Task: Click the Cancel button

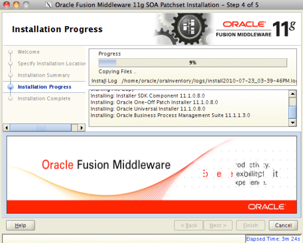Action: (x=283, y=225)
